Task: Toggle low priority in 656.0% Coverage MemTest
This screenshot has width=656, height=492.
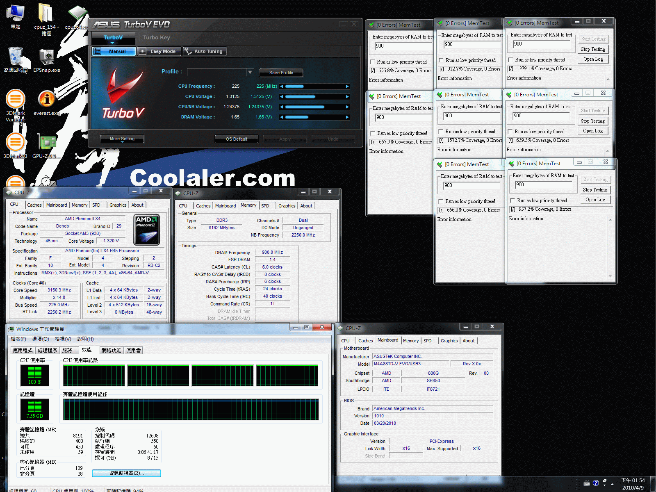Action: pyautogui.click(x=441, y=201)
